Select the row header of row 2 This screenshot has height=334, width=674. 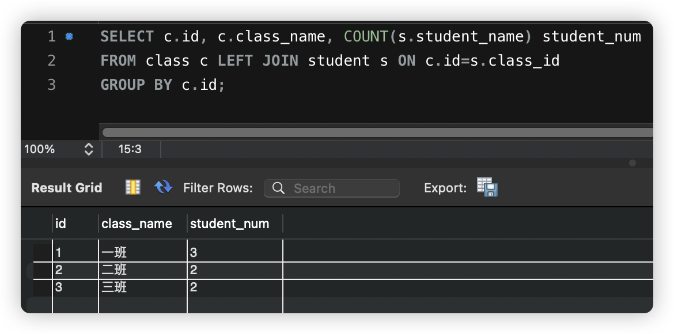42,270
